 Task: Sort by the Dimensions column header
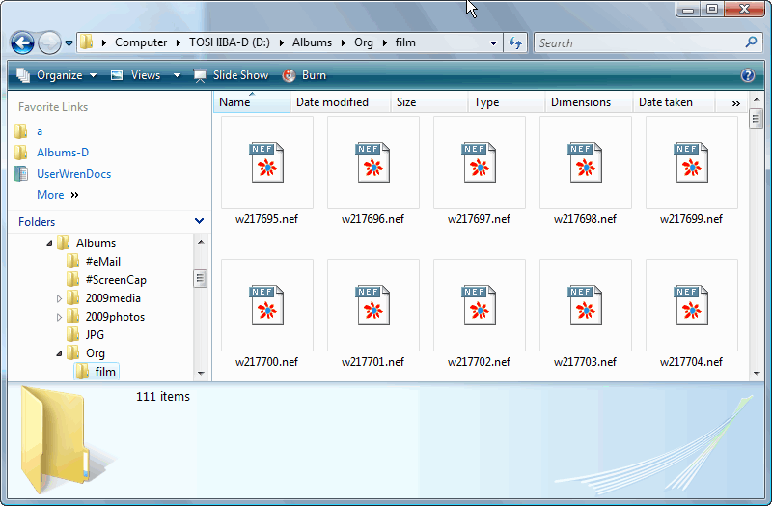coord(589,102)
